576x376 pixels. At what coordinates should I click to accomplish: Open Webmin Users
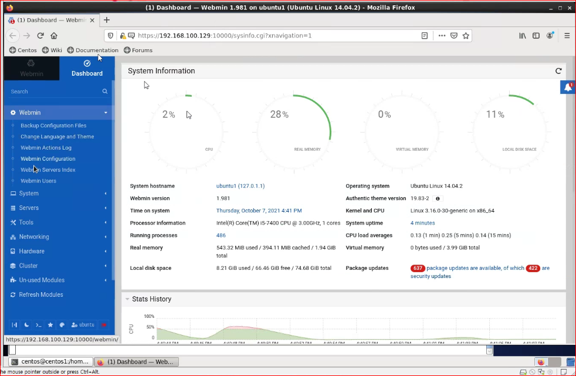pyautogui.click(x=38, y=181)
